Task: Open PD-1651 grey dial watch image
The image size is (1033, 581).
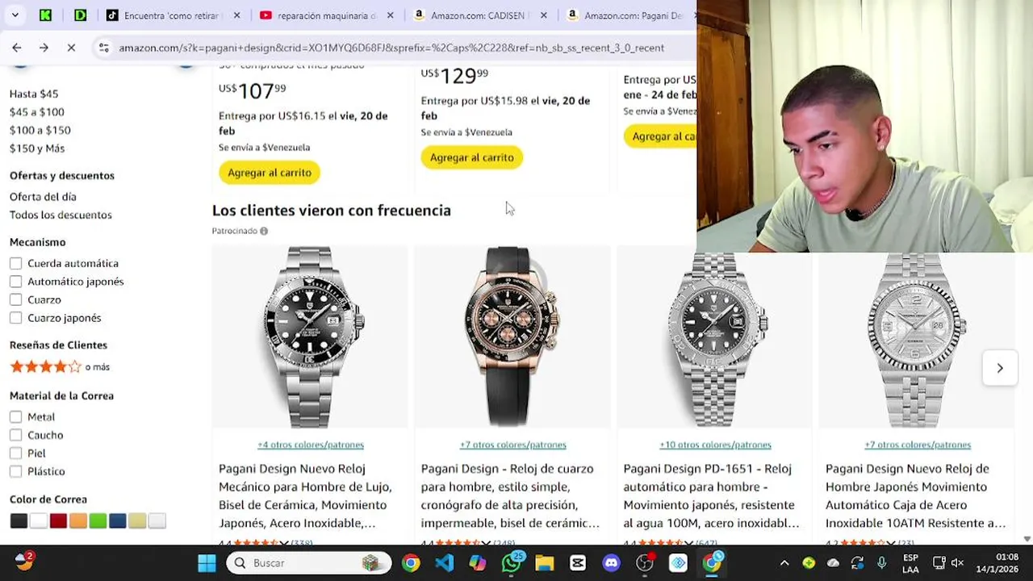Action: [715, 339]
